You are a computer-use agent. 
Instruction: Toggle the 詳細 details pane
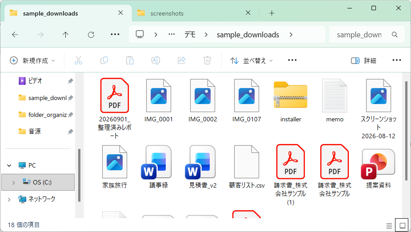tap(363, 60)
